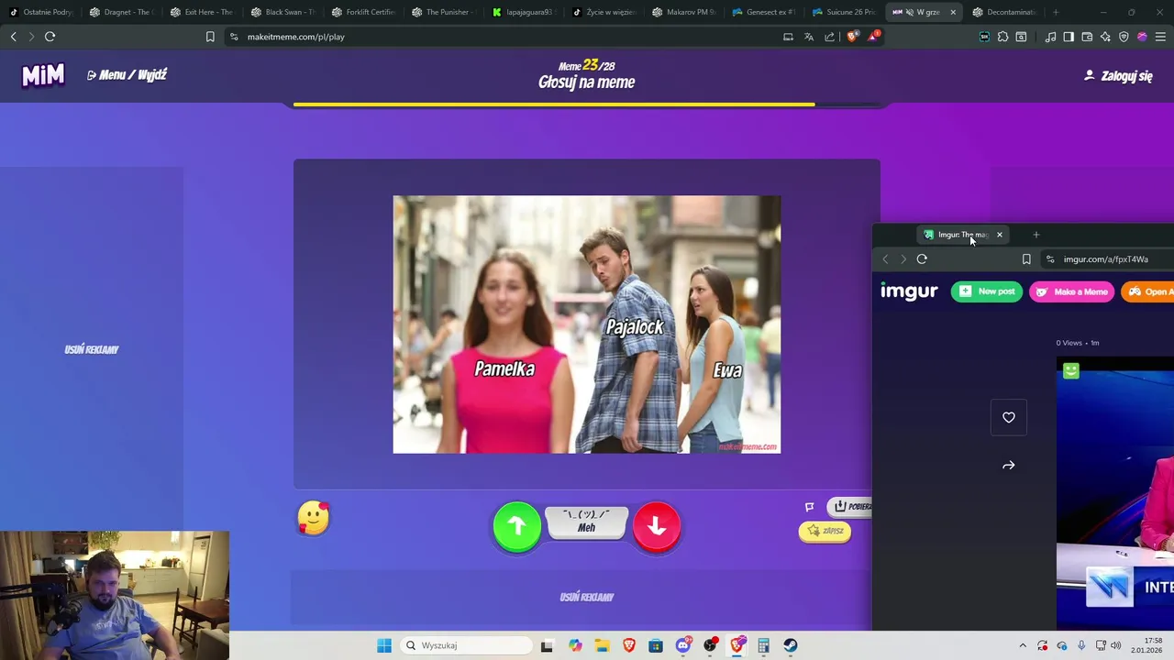1174x660 pixels.
Task: Vote Meh on the meme
Action: [587, 522]
